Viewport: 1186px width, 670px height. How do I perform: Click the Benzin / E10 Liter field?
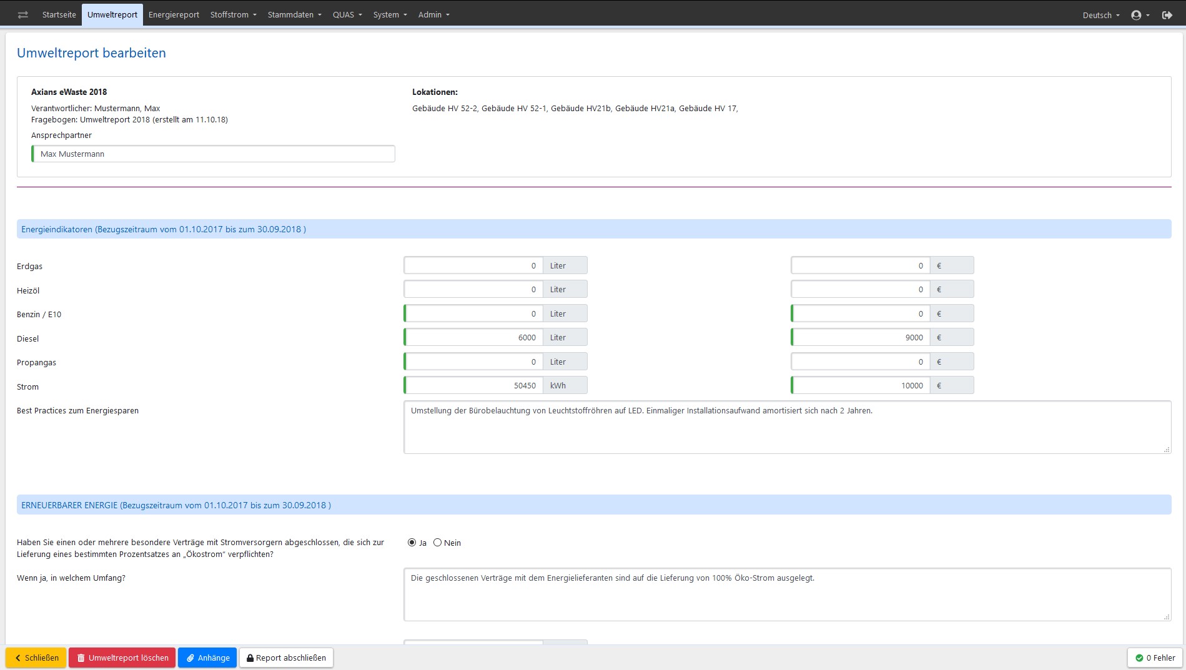point(473,313)
